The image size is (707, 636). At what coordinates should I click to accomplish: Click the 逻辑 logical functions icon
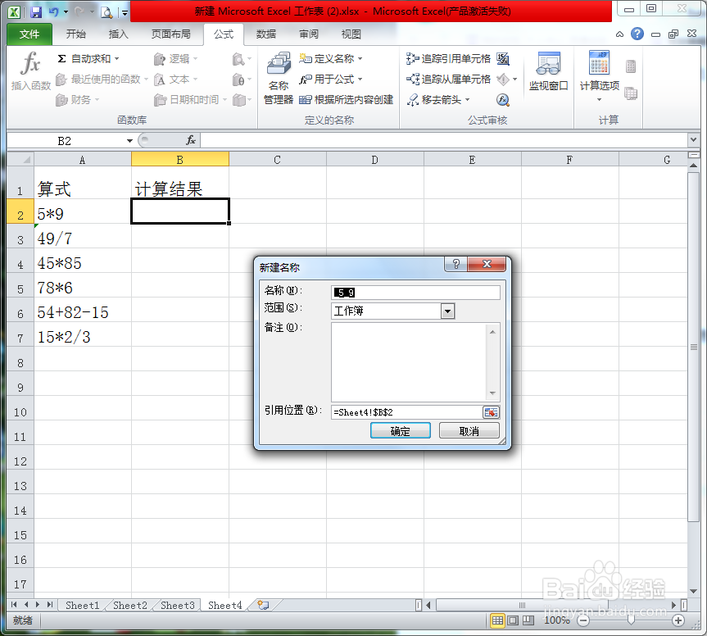tap(157, 58)
